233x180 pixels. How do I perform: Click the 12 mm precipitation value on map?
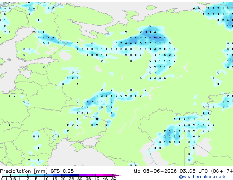click(x=155, y=37)
